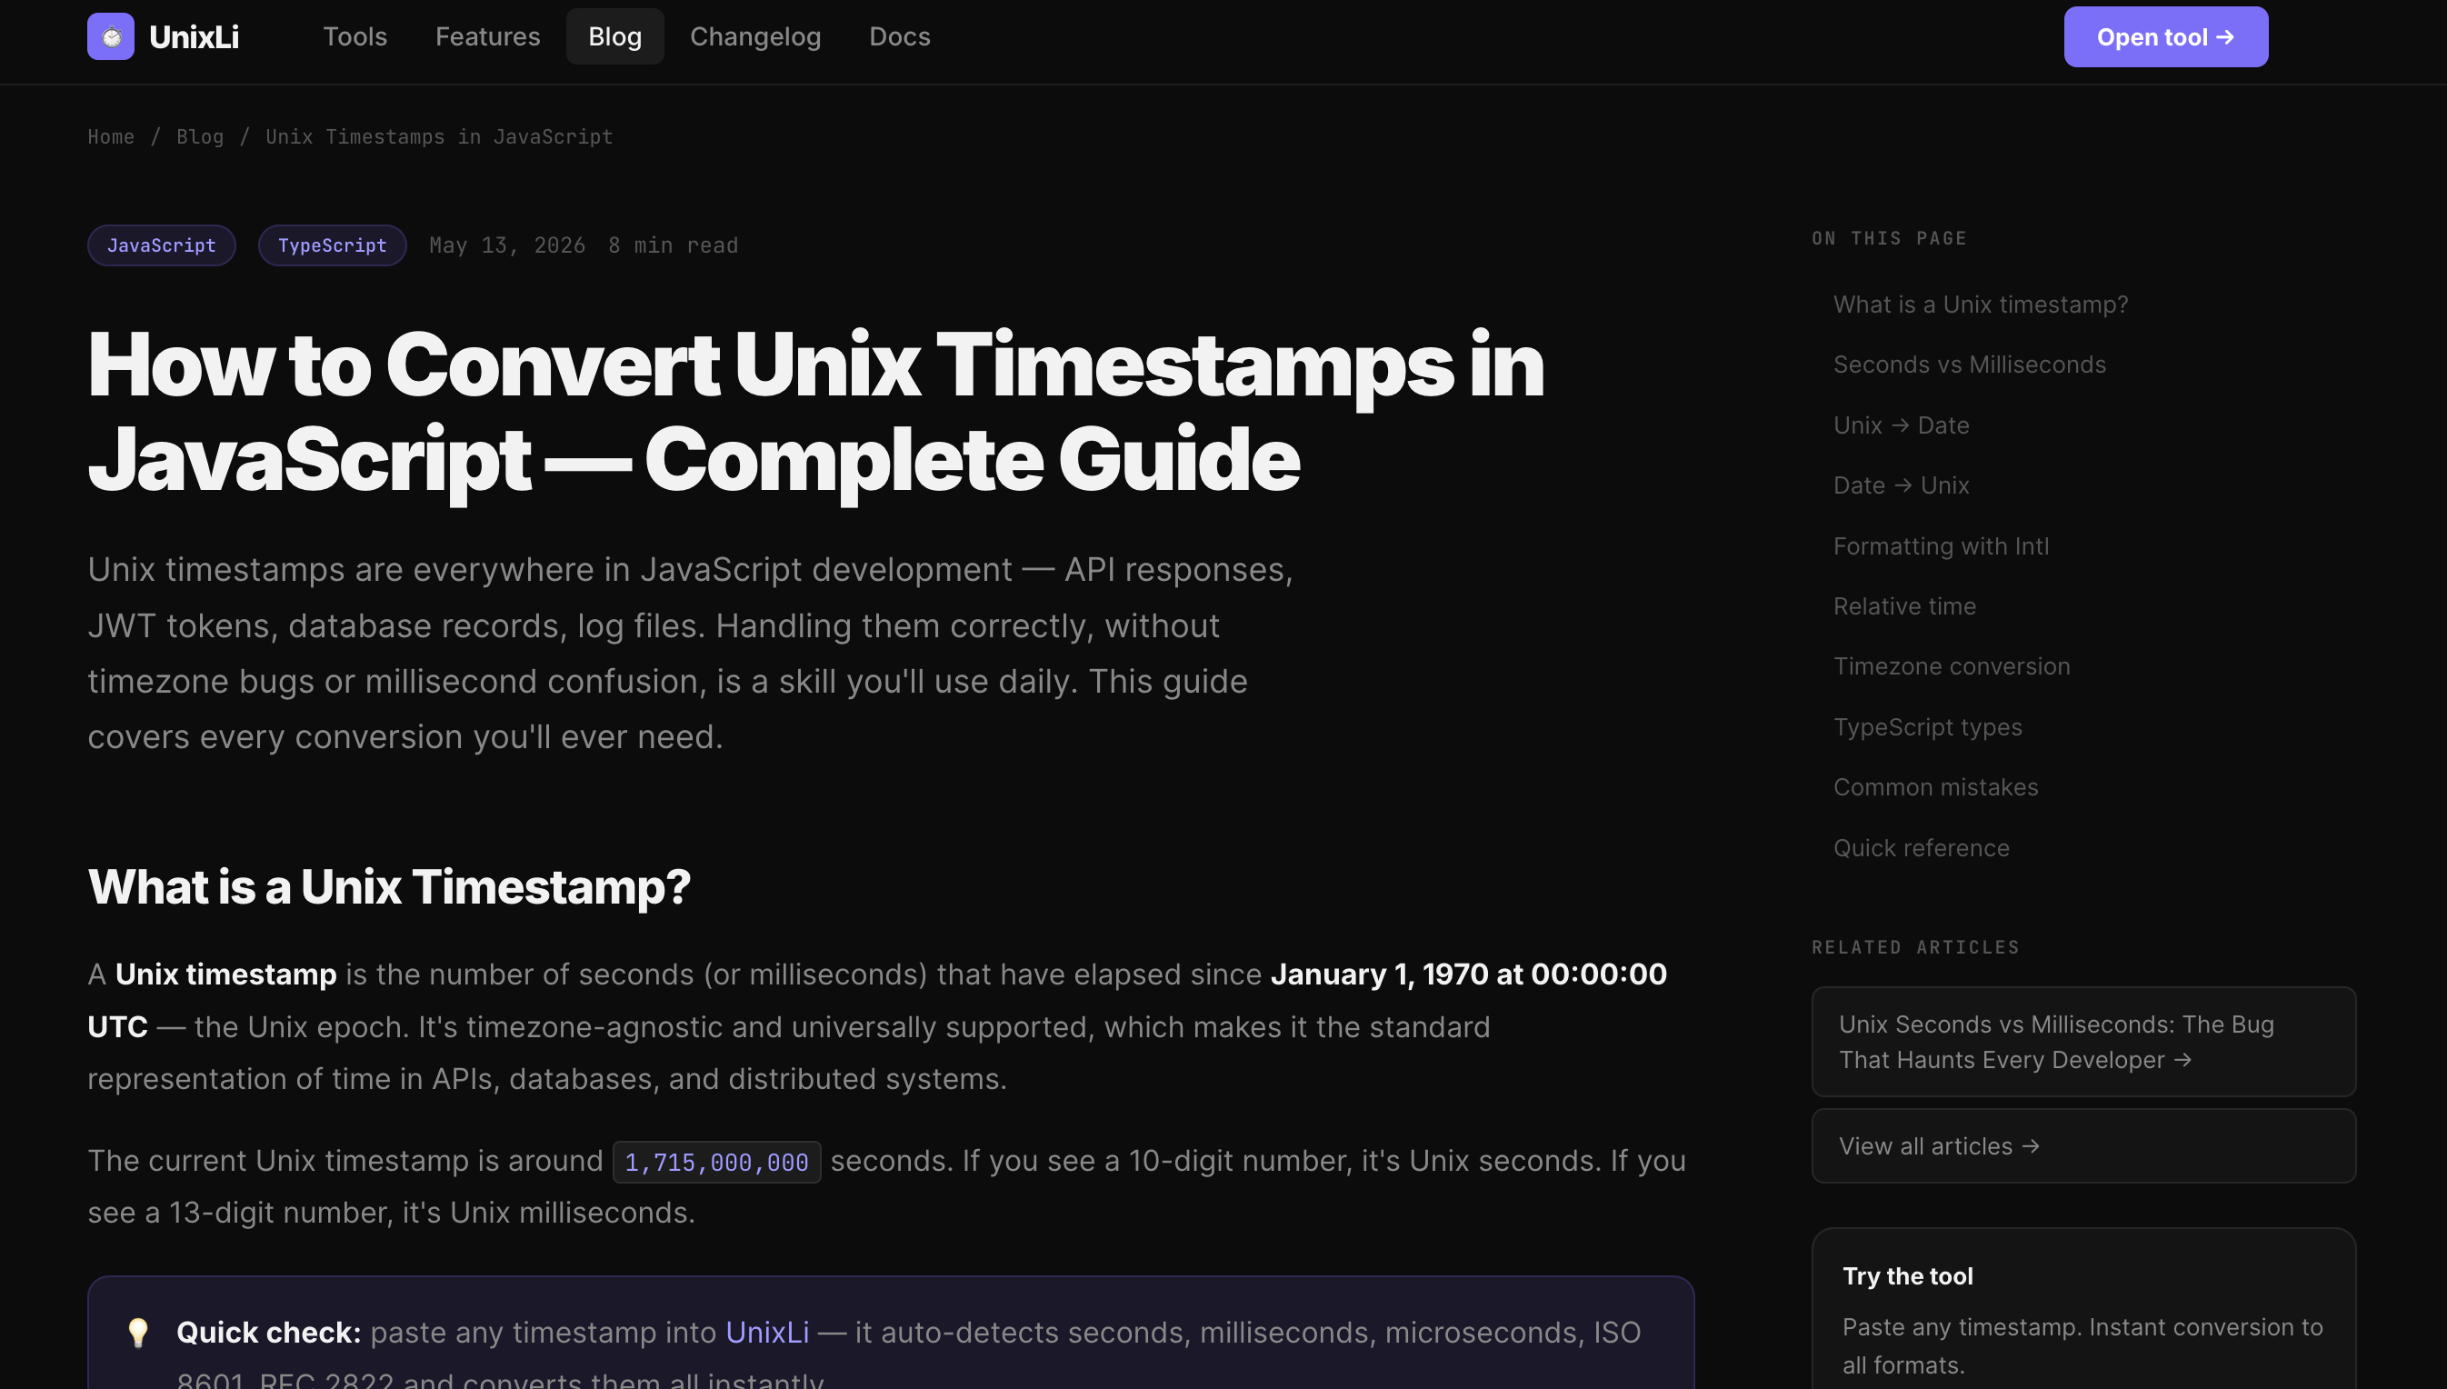Jump to Date → Unix section
This screenshot has width=2447, height=1389.
tap(1901, 485)
